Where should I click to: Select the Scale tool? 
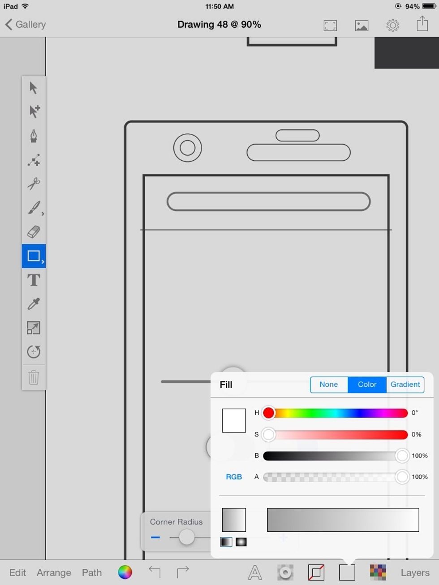click(x=34, y=328)
